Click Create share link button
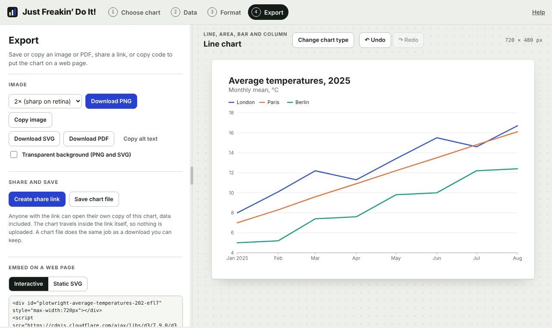 (37, 199)
